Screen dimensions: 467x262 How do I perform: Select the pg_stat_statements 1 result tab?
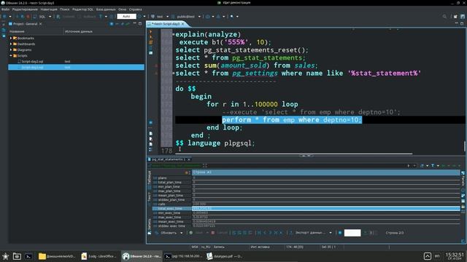(x=169, y=159)
